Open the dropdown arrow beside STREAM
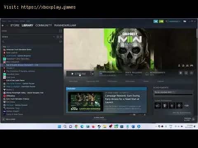Screen dimensions: 198x148 [93, 74]
